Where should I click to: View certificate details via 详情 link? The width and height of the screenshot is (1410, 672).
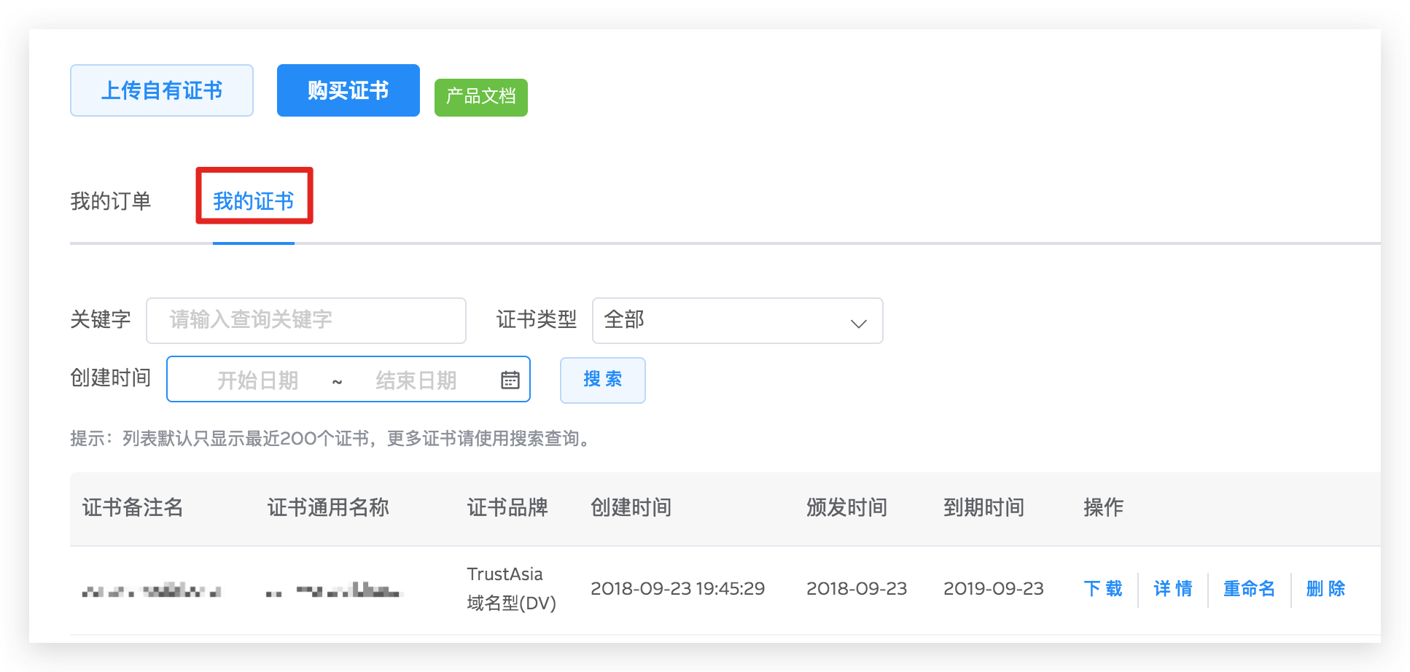[x=1173, y=589]
